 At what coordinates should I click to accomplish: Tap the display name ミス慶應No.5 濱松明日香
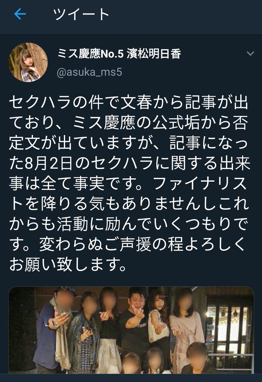coord(119,54)
